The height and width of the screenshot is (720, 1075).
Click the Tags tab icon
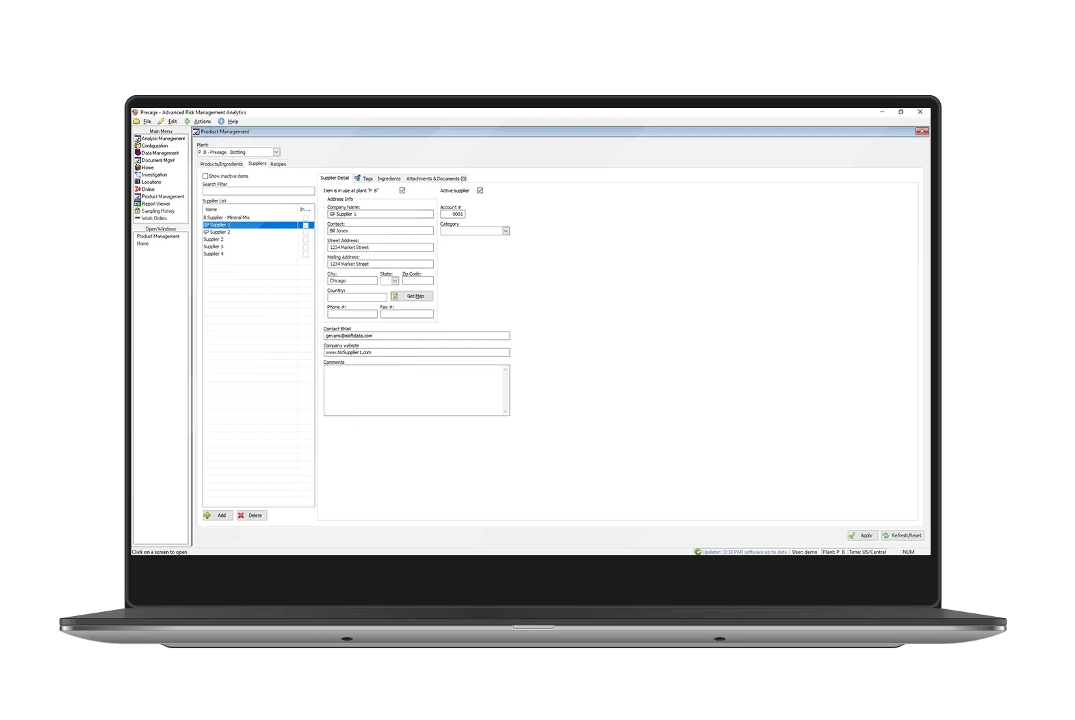tap(357, 178)
